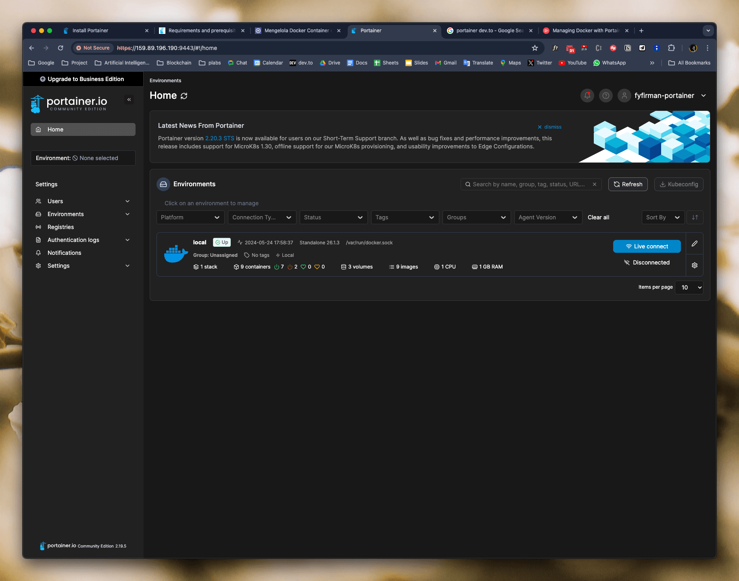Open the notifications bell icon

(x=587, y=96)
